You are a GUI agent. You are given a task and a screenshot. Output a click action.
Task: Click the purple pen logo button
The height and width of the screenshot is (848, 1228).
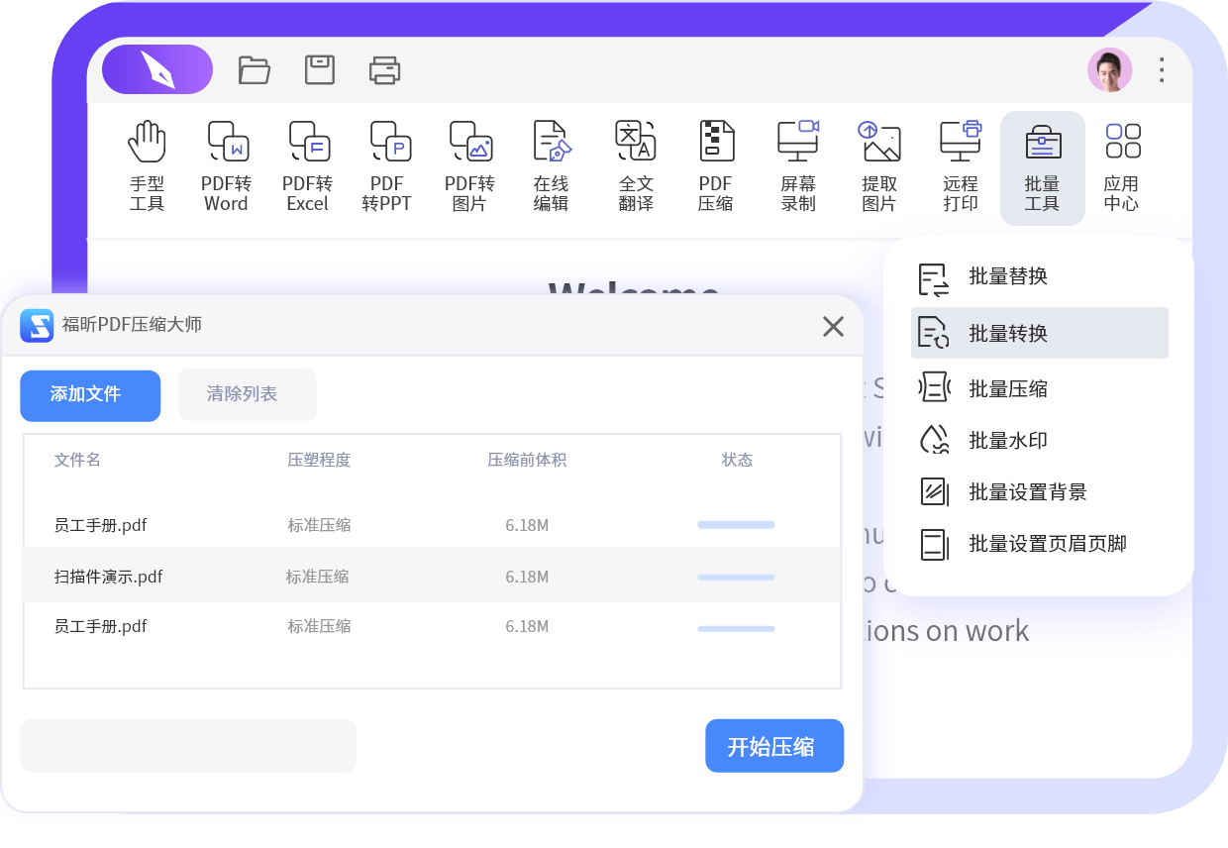157,69
